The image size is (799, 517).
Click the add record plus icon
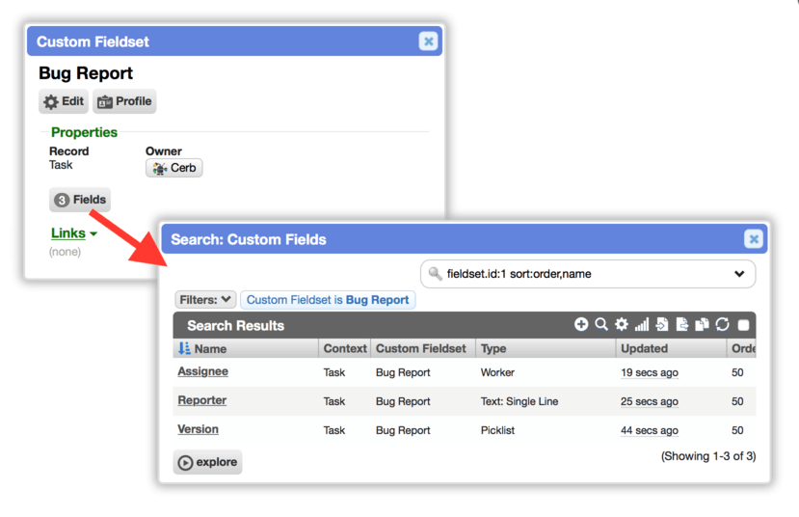click(581, 324)
